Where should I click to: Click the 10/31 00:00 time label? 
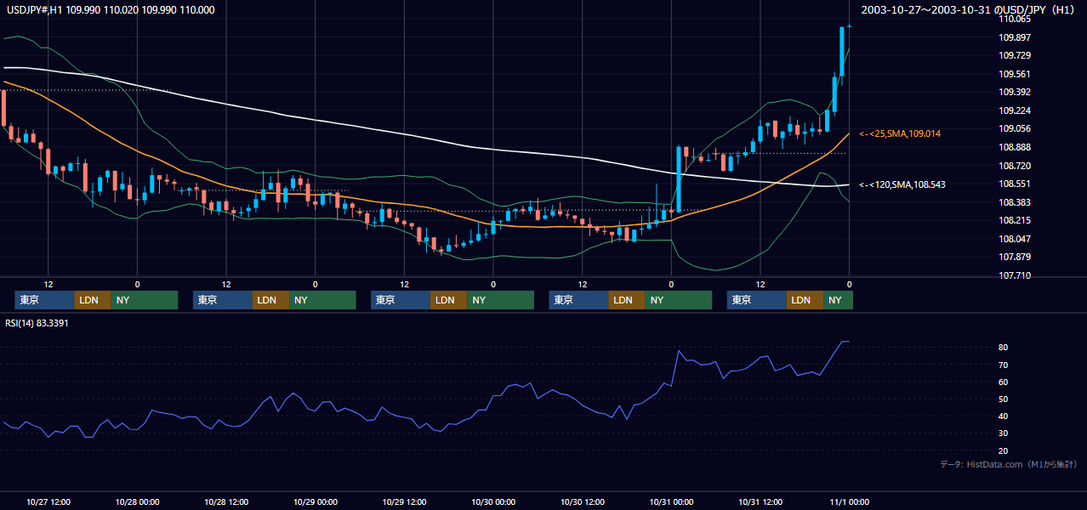[671, 501]
